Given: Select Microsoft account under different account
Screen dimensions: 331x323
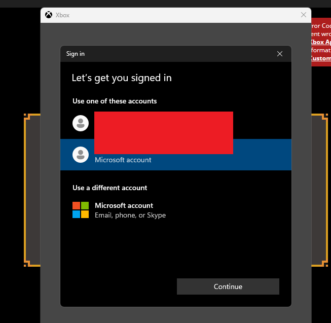Looking at the screenshot, I should point(124,205).
